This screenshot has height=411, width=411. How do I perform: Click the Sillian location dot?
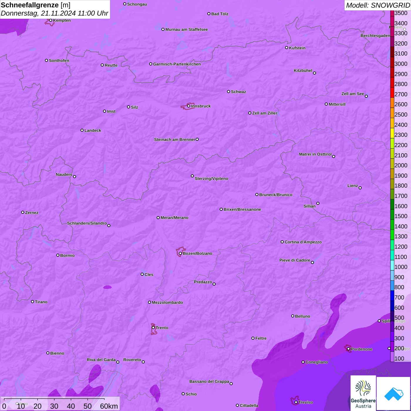tap(318, 203)
